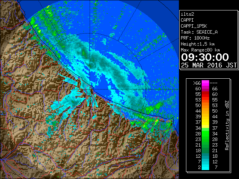Screen dimensions: 239x179
Task: Select the 'Task: SEAICE_A' text line
Action: click(199, 32)
